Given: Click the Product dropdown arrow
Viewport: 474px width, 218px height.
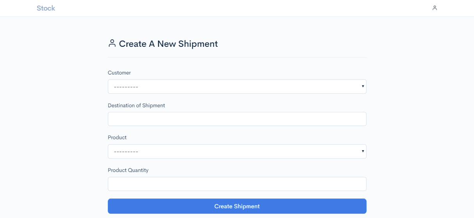Looking at the screenshot, I should coord(363,151).
